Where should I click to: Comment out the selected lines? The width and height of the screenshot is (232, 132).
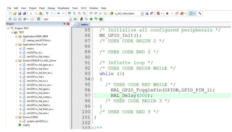pos(100,13)
